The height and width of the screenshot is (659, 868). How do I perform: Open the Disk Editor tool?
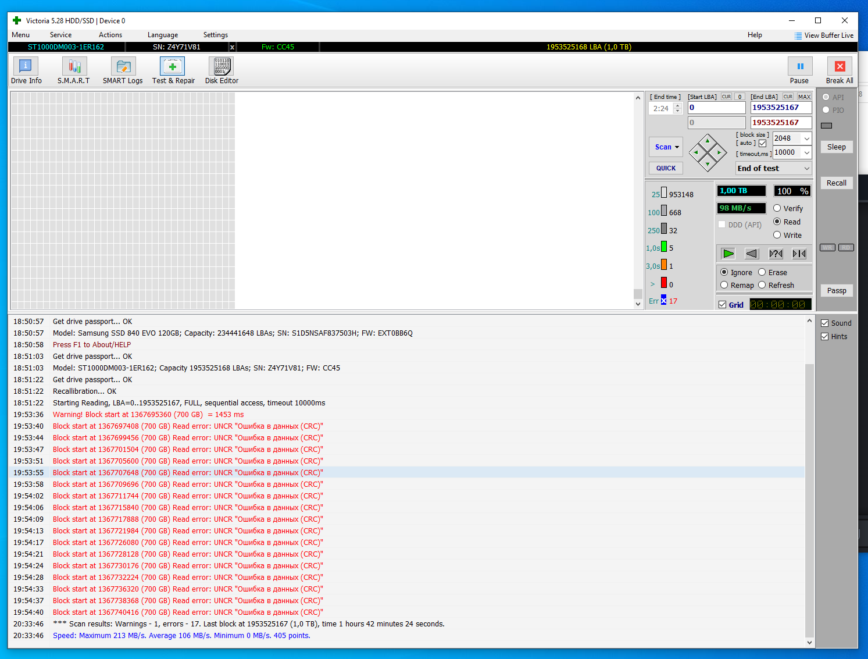222,66
